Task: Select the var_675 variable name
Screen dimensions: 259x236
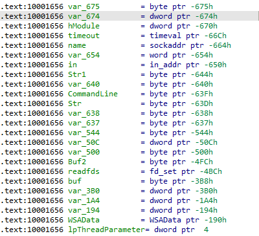Action: coord(84,6)
